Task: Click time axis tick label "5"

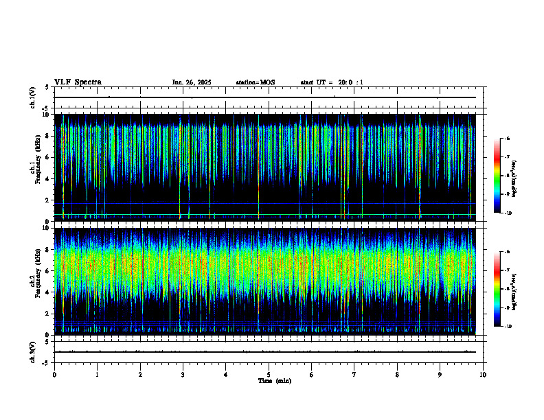Action: 269,375
